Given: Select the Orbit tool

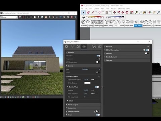Looking at the screenshot, I should 150,12.
